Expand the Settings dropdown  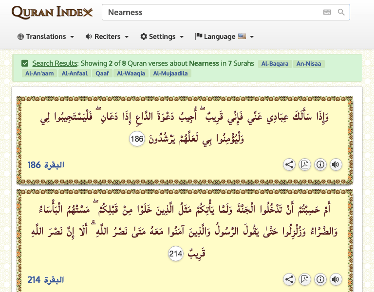point(162,36)
